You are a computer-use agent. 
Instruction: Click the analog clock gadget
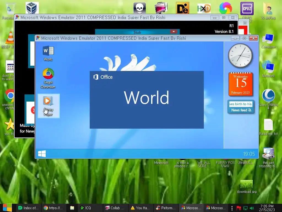click(240, 55)
